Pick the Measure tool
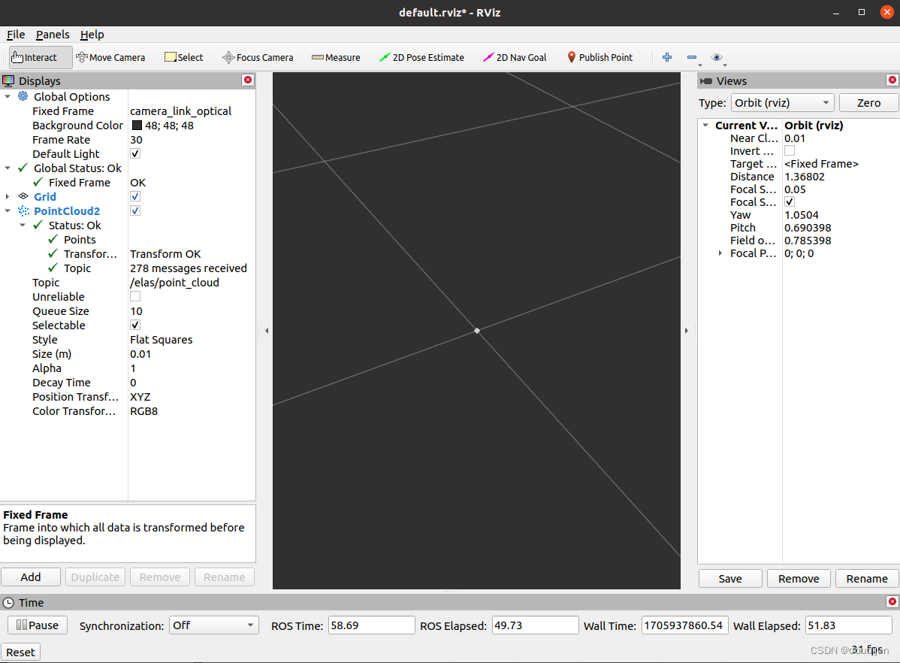The width and height of the screenshot is (900, 663). (336, 57)
